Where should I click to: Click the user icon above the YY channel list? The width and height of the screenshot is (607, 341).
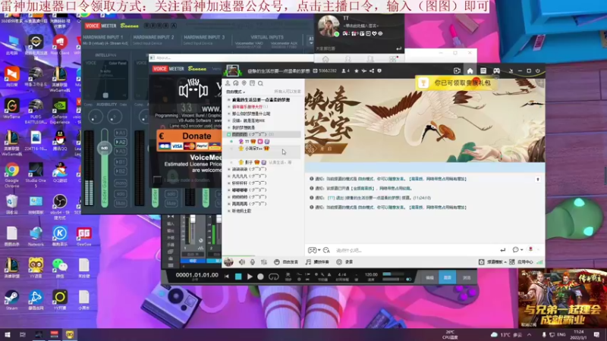pos(228,83)
